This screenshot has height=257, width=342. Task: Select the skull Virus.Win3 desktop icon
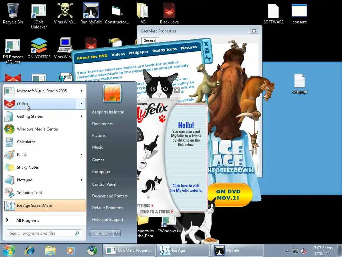click(65, 13)
